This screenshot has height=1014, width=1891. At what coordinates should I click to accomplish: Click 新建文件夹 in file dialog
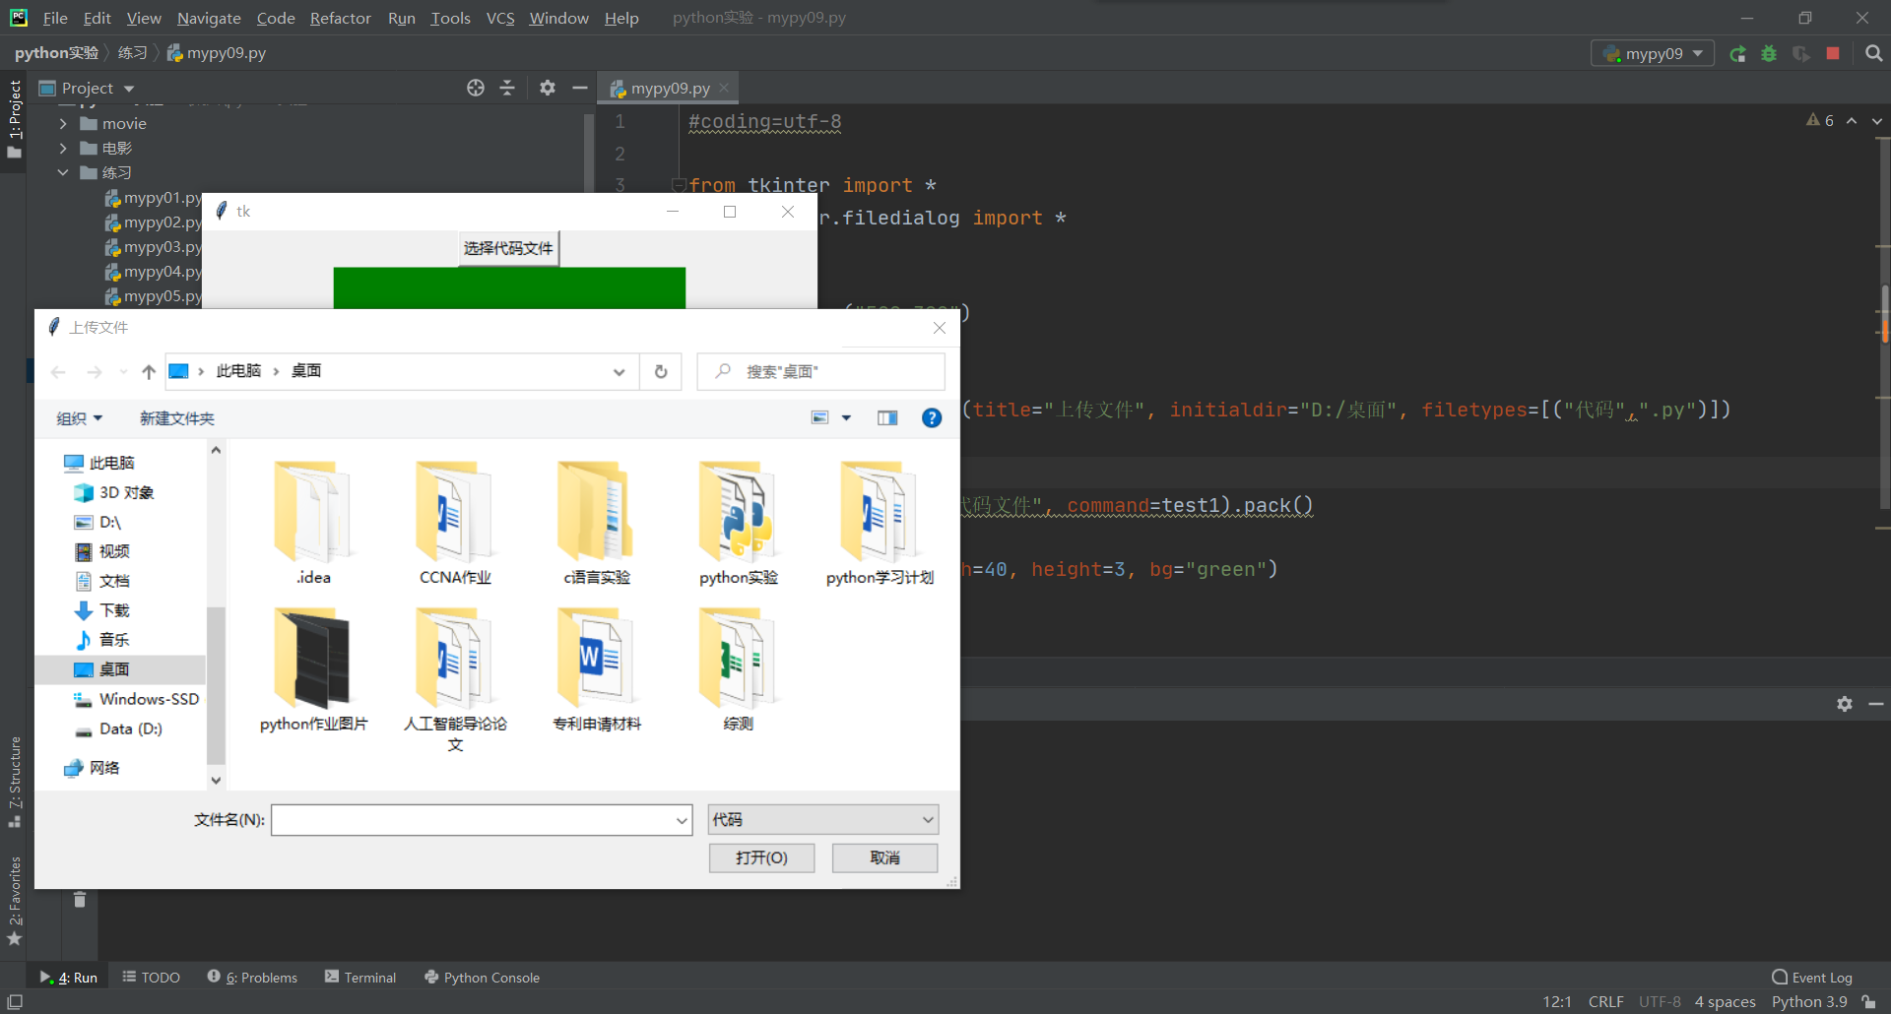coord(176,418)
